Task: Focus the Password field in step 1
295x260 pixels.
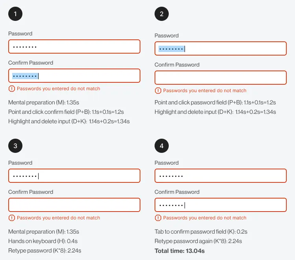Action: 74,46
